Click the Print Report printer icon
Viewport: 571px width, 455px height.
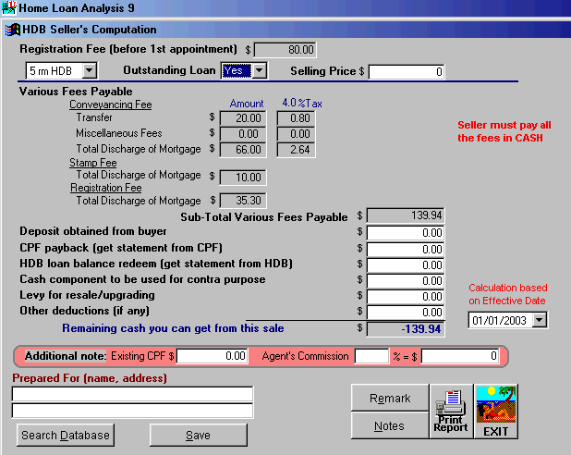[452, 412]
